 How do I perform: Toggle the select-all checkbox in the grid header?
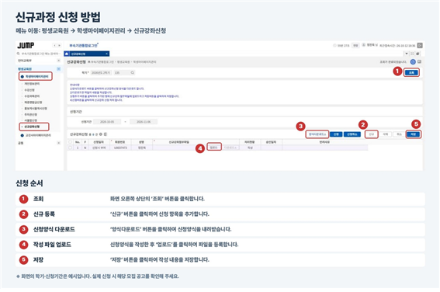coord(70,142)
